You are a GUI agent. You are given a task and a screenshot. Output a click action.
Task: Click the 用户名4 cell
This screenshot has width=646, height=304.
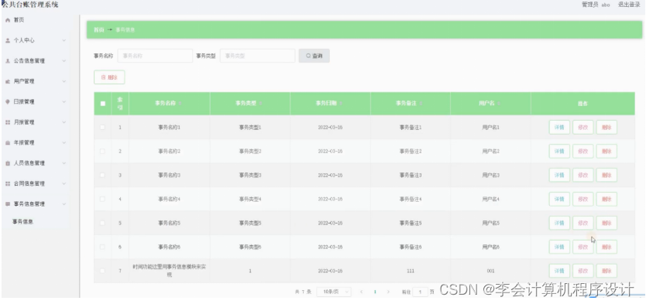pos(490,199)
